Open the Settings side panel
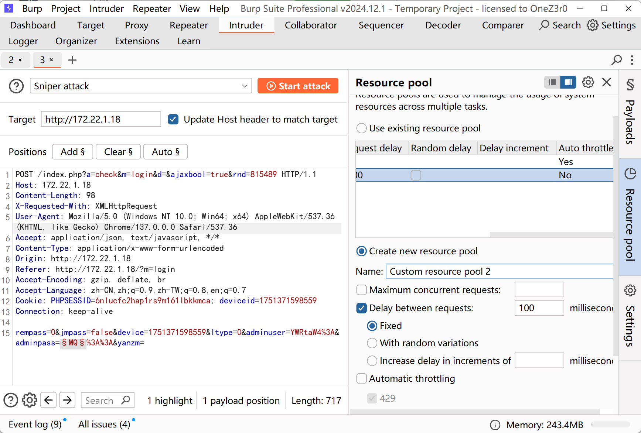Viewport: 641px width, 433px height. coord(630,317)
